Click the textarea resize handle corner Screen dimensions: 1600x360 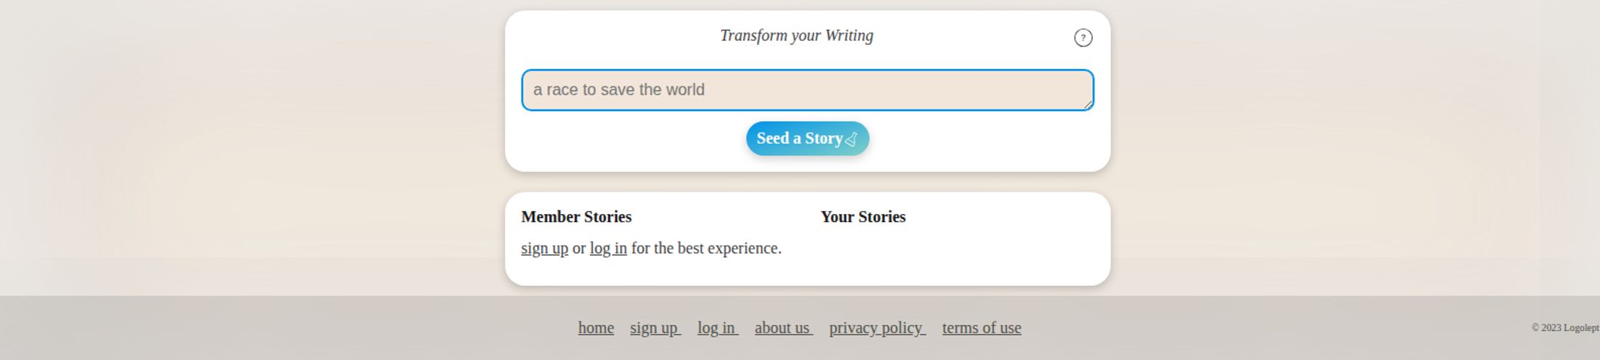tap(1088, 105)
